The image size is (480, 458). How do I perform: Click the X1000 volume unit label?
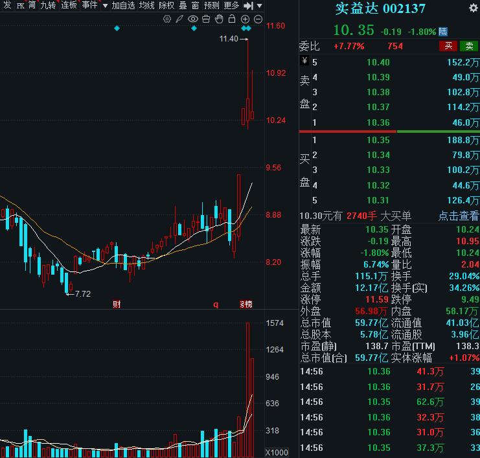click(277, 452)
